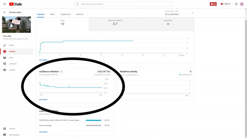Open the account avatar menu
The height and width of the screenshot is (139, 247).
[x=242, y=4]
